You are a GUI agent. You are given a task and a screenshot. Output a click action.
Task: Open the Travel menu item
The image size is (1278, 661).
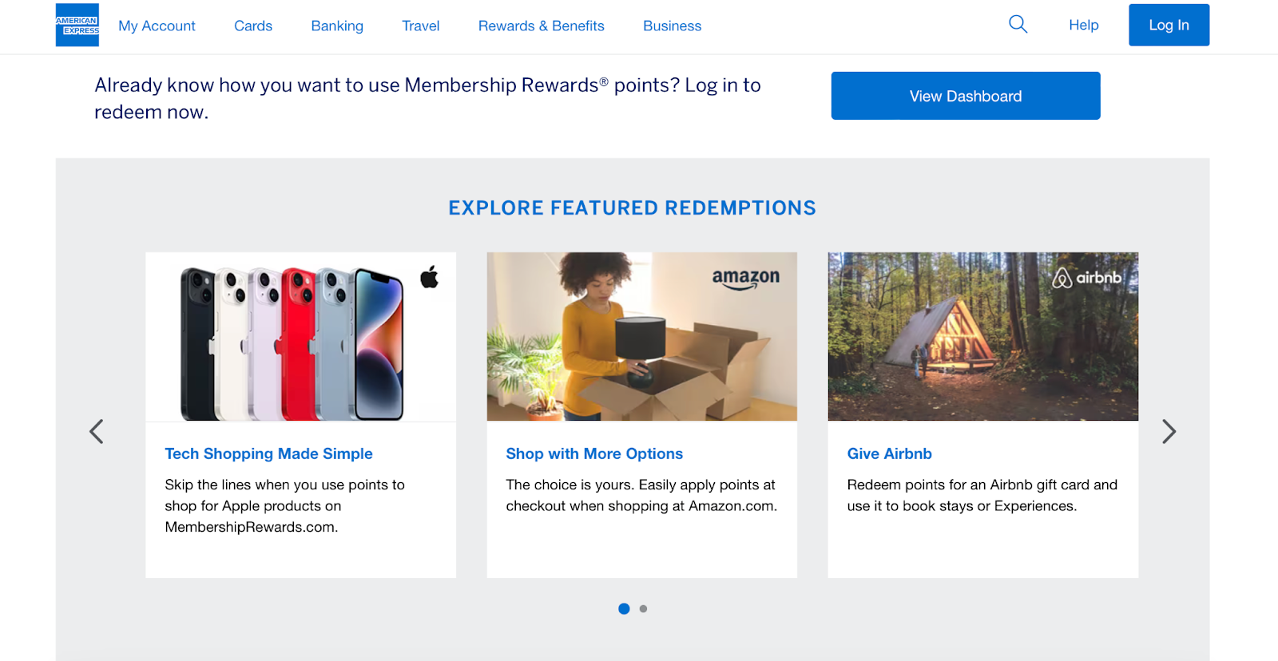pos(421,26)
